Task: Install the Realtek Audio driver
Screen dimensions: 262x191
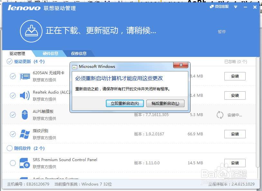Action: pyautogui.click(x=235, y=95)
